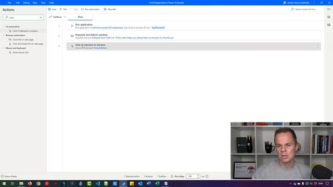
Task: Open the Tools menu
Action: point(35,3)
